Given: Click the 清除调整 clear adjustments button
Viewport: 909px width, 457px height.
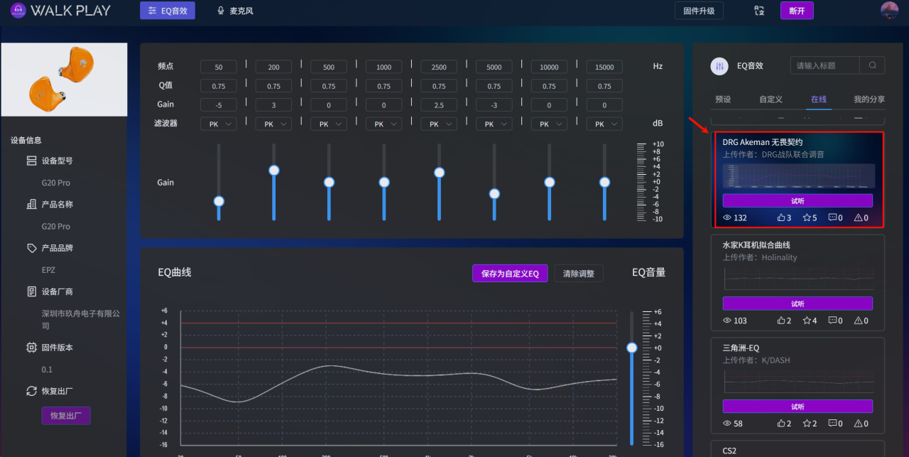Looking at the screenshot, I should tap(579, 274).
